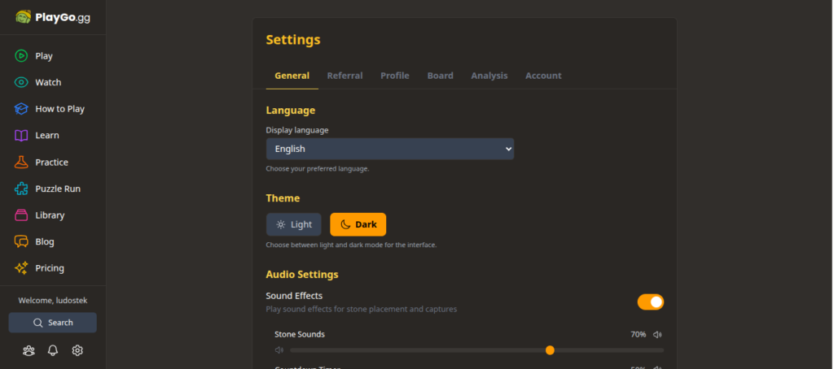Disable the Sound Effects toggle
The image size is (834, 369).
(x=650, y=302)
